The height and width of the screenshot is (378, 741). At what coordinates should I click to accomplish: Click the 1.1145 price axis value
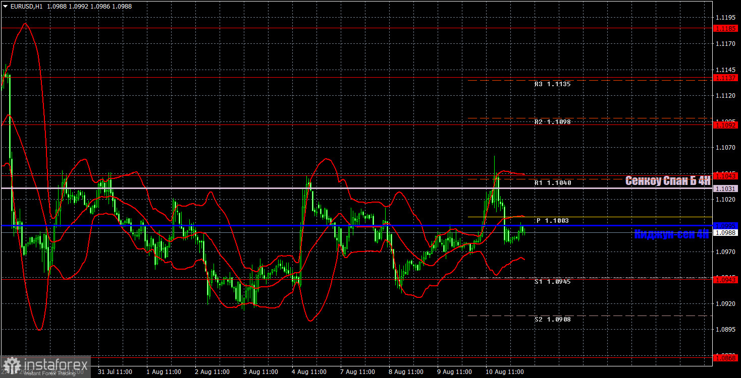[725, 69]
